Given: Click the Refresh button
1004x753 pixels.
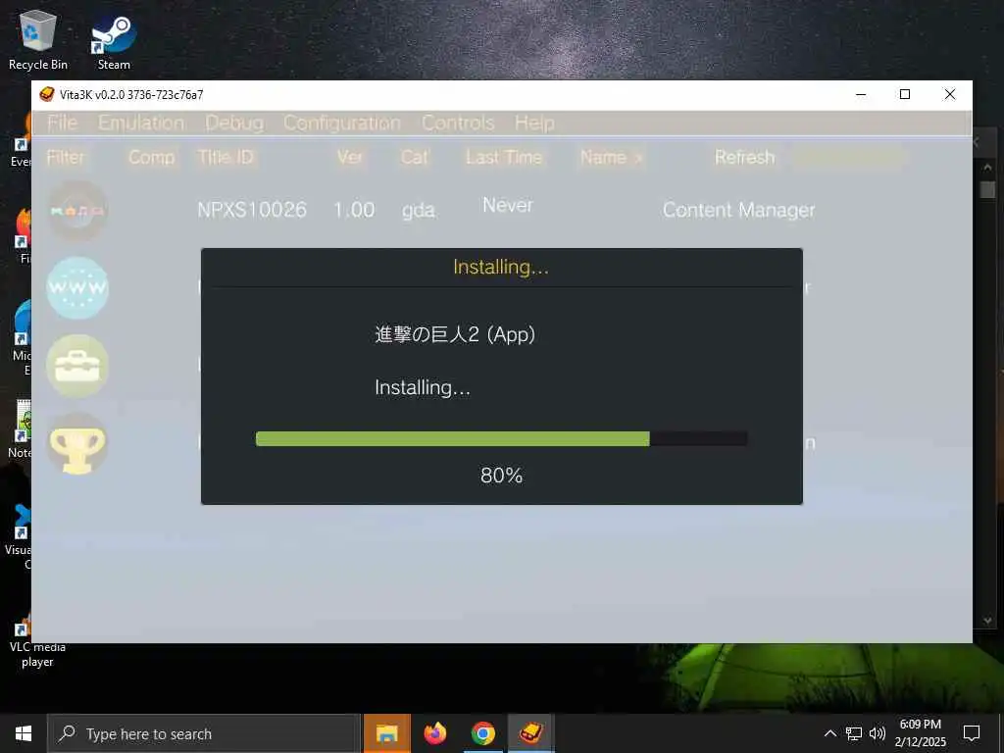Looking at the screenshot, I should [745, 158].
